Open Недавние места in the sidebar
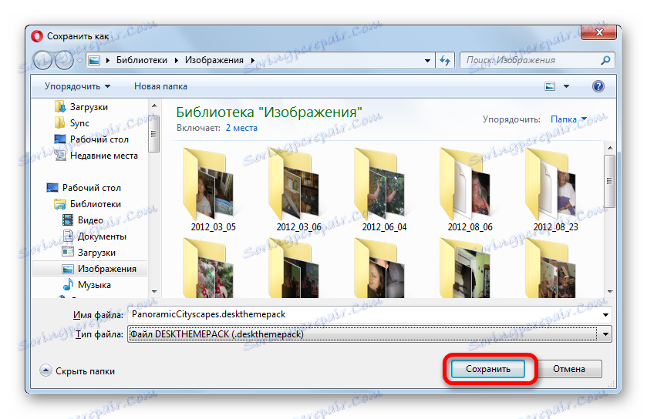This screenshot has height=419, width=647. (104, 156)
